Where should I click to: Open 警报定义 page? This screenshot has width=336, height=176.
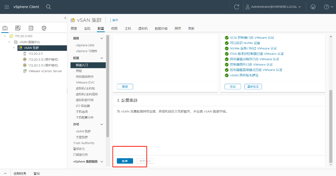tap(79, 149)
